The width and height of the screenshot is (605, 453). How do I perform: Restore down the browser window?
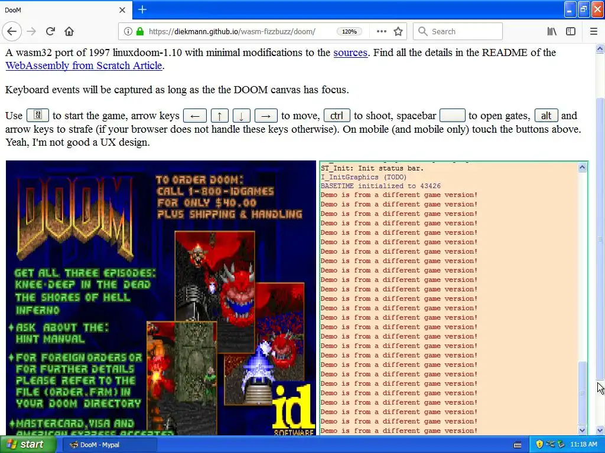tap(584, 9)
